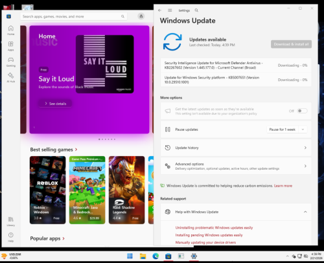Screen dimensions: 324x263
Task: Collapse Help with Windows Update section
Action: (305, 212)
